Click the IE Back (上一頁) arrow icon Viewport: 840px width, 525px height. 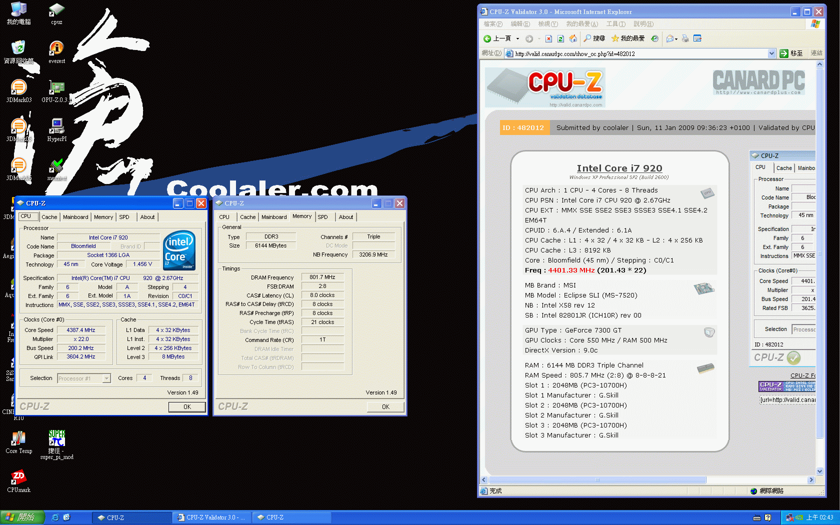click(487, 38)
